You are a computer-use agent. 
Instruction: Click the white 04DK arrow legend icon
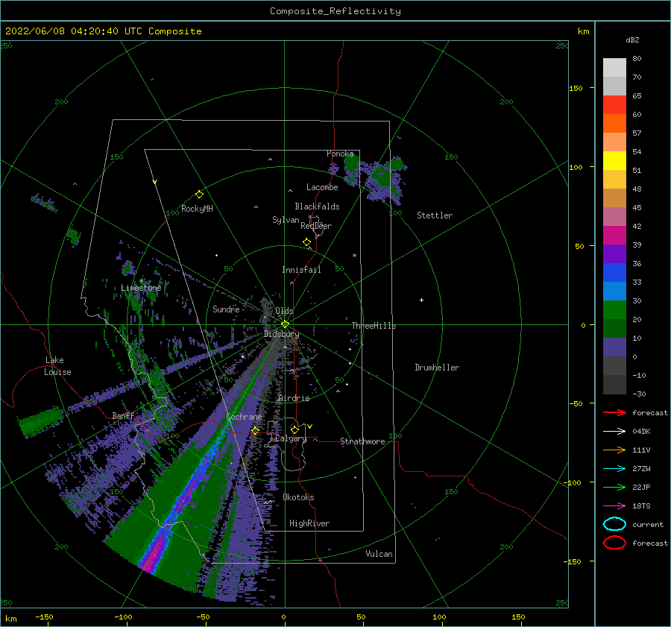tap(614, 432)
